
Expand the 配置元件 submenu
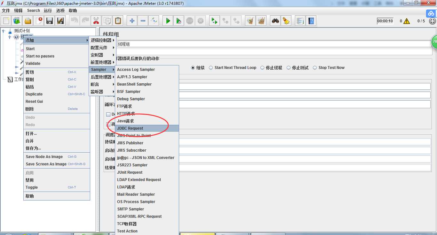click(x=102, y=48)
